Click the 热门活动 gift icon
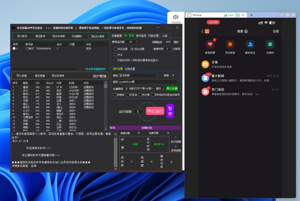 205,92
